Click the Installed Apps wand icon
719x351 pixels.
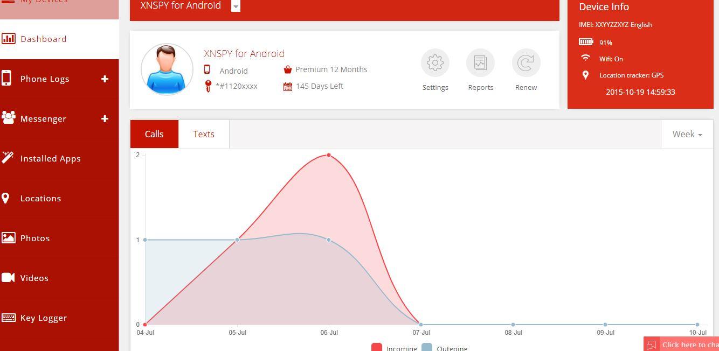(x=8, y=157)
